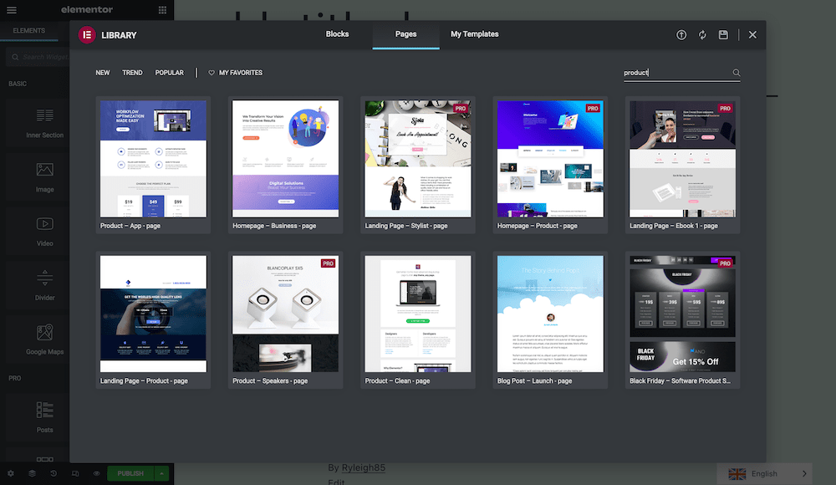Open page settings gear icon
The height and width of the screenshot is (485, 836).
(x=11, y=473)
